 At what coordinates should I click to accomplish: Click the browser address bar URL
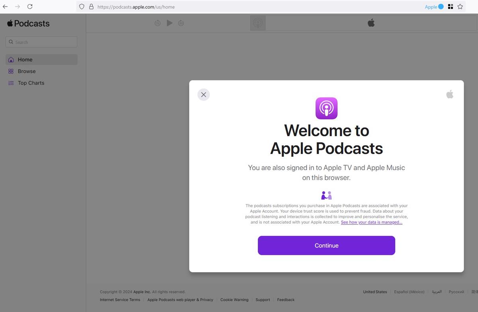[x=136, y=7]
